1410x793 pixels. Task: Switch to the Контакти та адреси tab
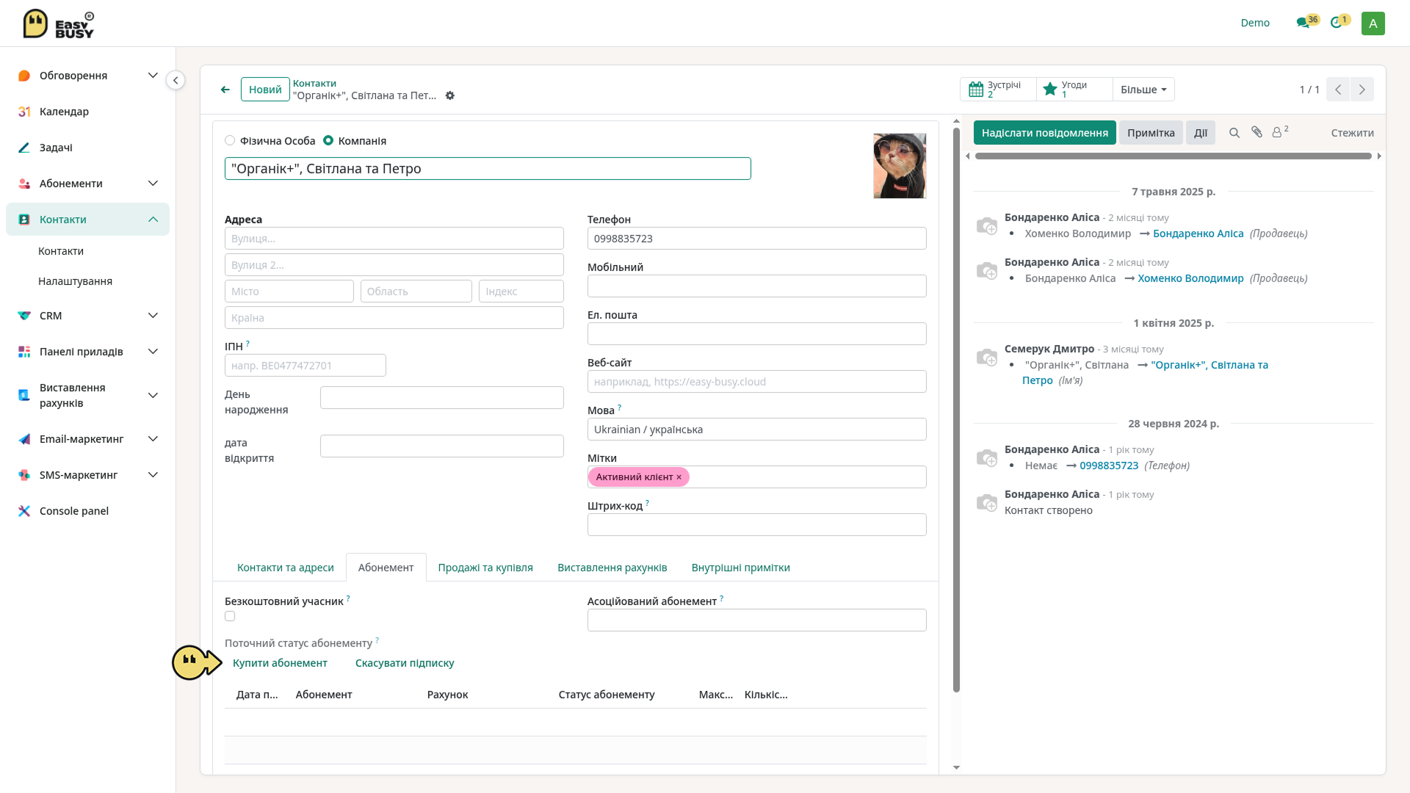285,568
